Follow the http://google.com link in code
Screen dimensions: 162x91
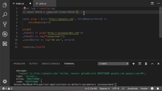(61, 19)
